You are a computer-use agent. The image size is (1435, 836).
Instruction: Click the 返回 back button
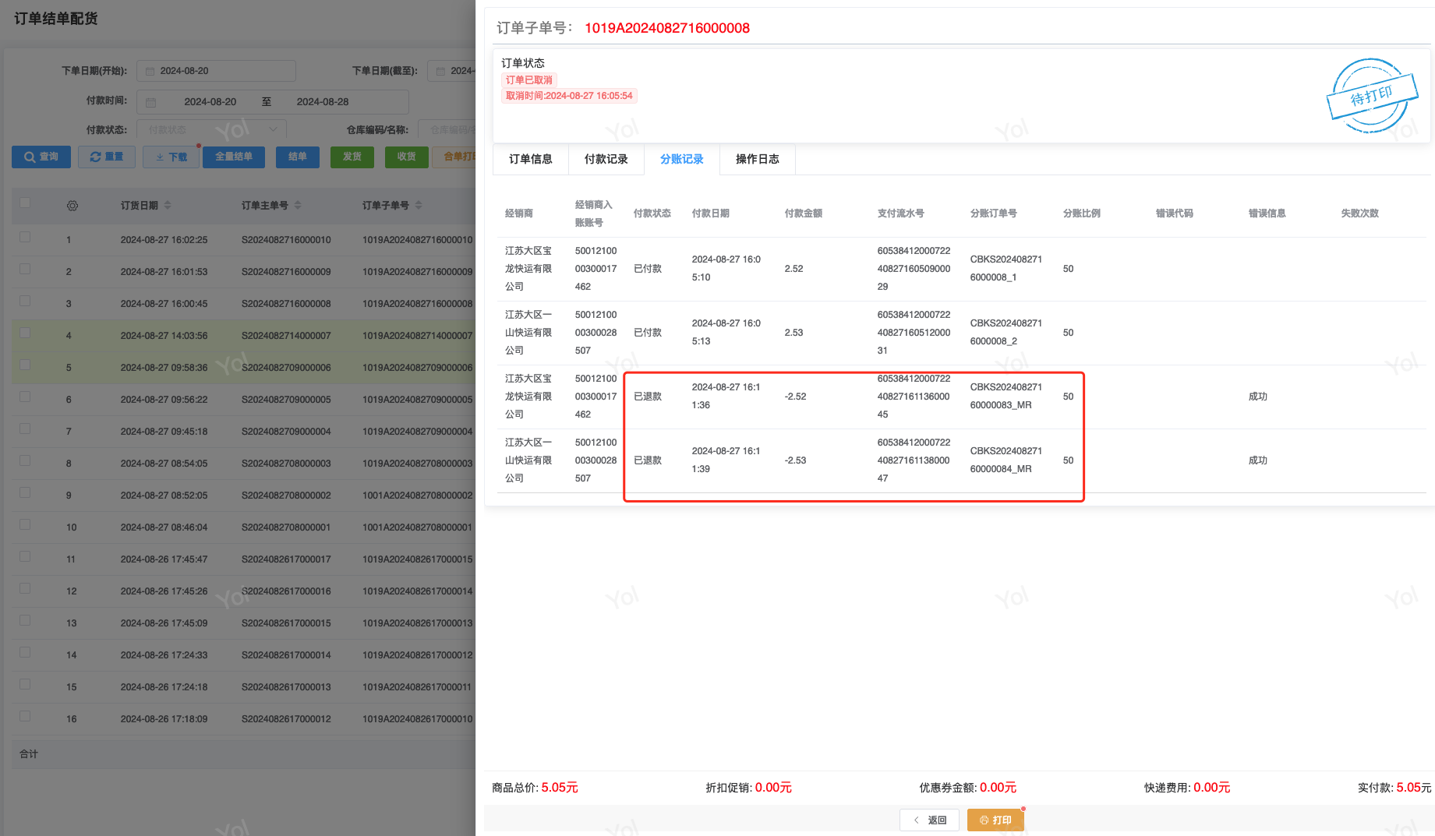[x=929, y=820]
